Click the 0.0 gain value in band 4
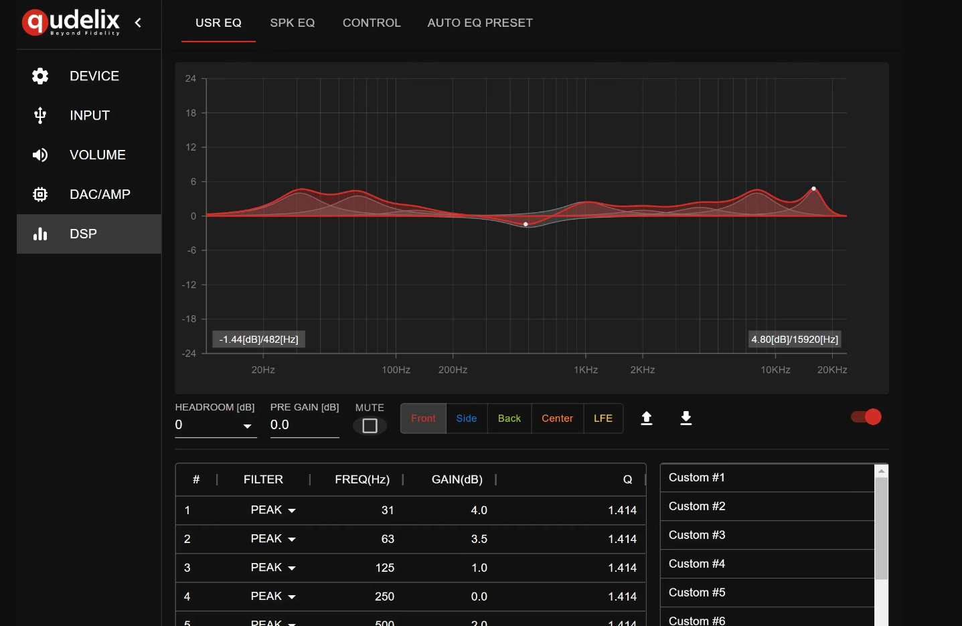The width and height of the screenshot is (962, 626). [x=479, y=597]
